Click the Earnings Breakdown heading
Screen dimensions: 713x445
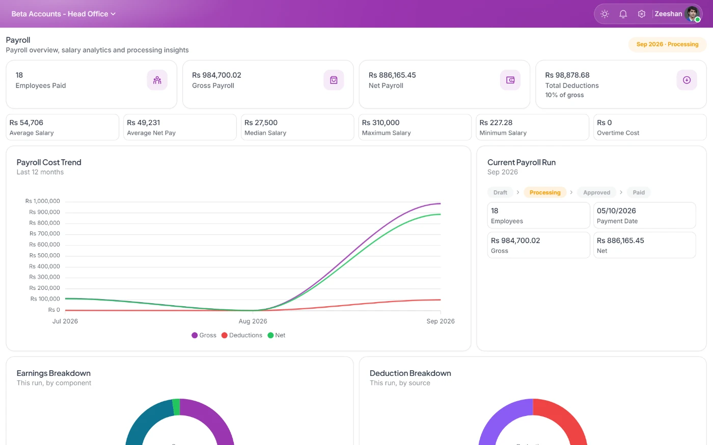coord(53,373)
